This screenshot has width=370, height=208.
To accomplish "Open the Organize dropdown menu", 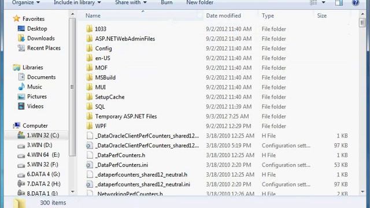I will pyautogui.click(x=25, y=2).
